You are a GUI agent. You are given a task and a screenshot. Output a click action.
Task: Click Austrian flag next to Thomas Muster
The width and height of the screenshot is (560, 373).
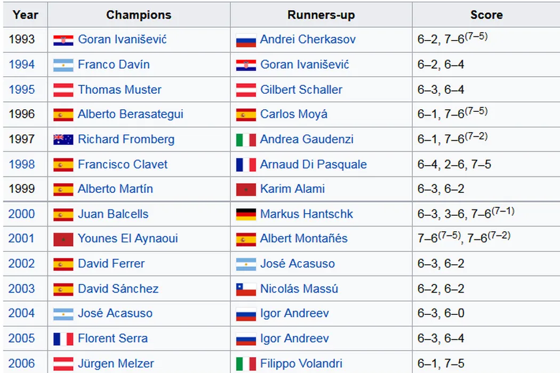[x=63, y=90]
